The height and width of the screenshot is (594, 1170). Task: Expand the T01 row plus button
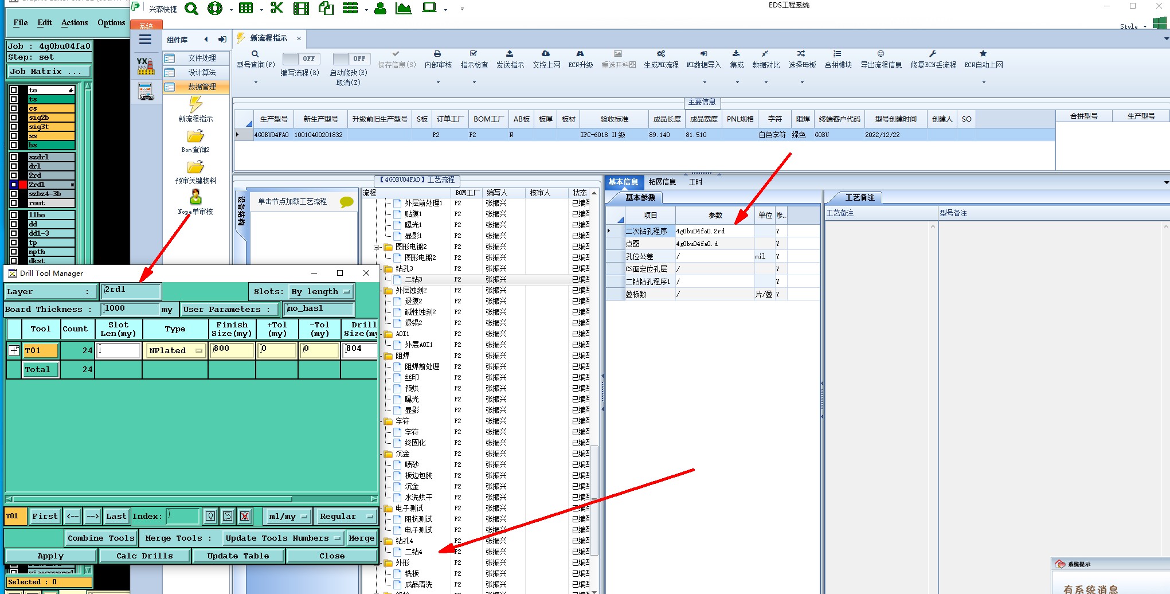pos(14,350)
